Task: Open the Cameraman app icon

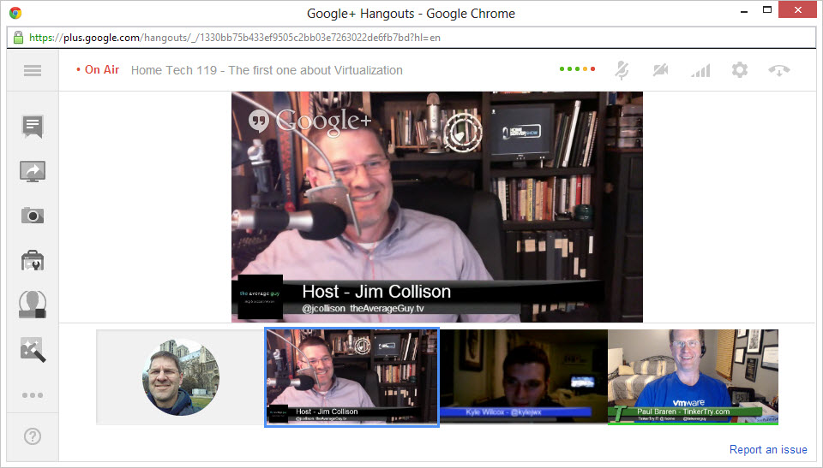Action: [x=33, y=305]
